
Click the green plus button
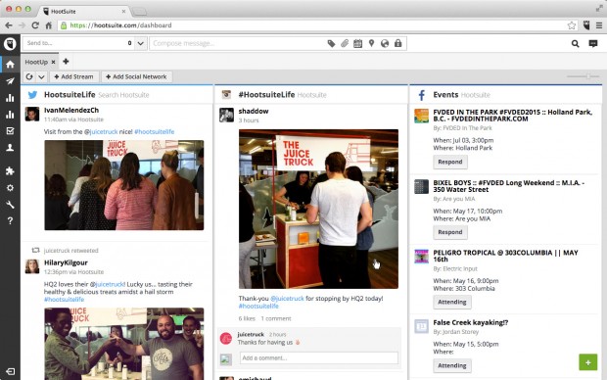tap(588, 362)
